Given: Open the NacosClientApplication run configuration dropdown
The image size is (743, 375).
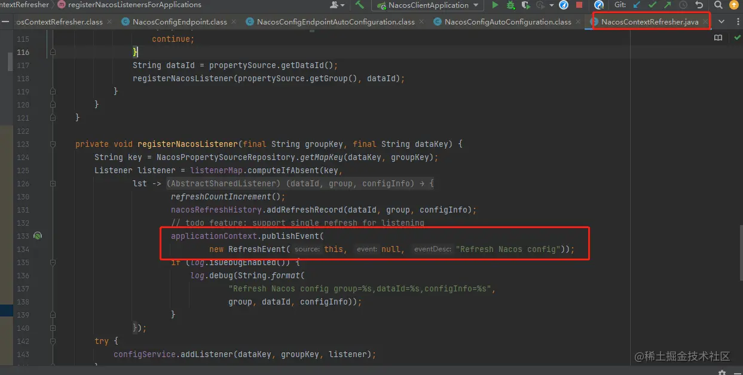Looking at the screenshot, I should (429, 5).
